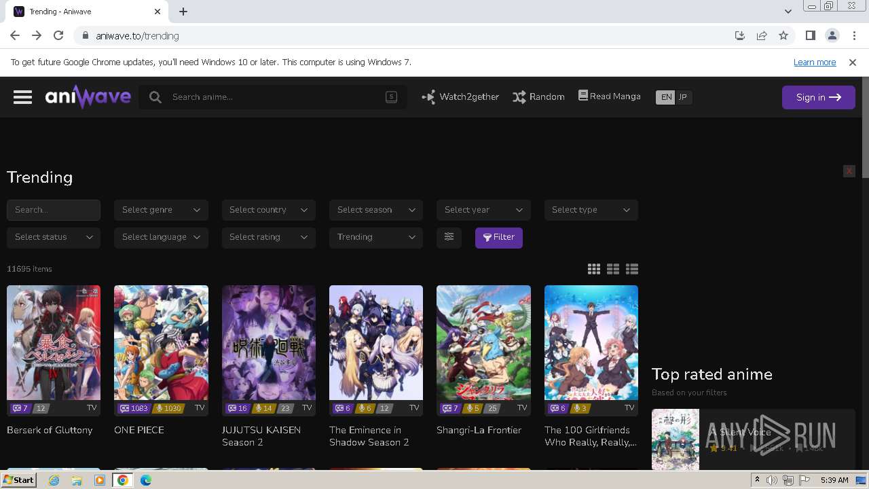Toggle Chrome side panel icon

pos(810,35)
